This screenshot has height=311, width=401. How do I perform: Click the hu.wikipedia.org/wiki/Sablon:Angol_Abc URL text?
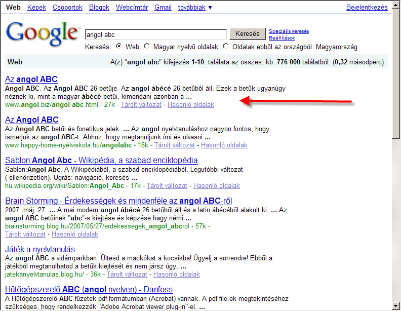click(x=64, y=186)
